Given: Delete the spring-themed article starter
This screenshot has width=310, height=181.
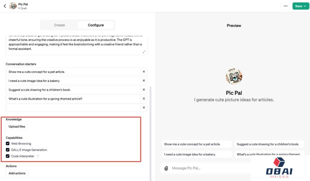Looking at the screenshot, I should click(x=144, y=99).
